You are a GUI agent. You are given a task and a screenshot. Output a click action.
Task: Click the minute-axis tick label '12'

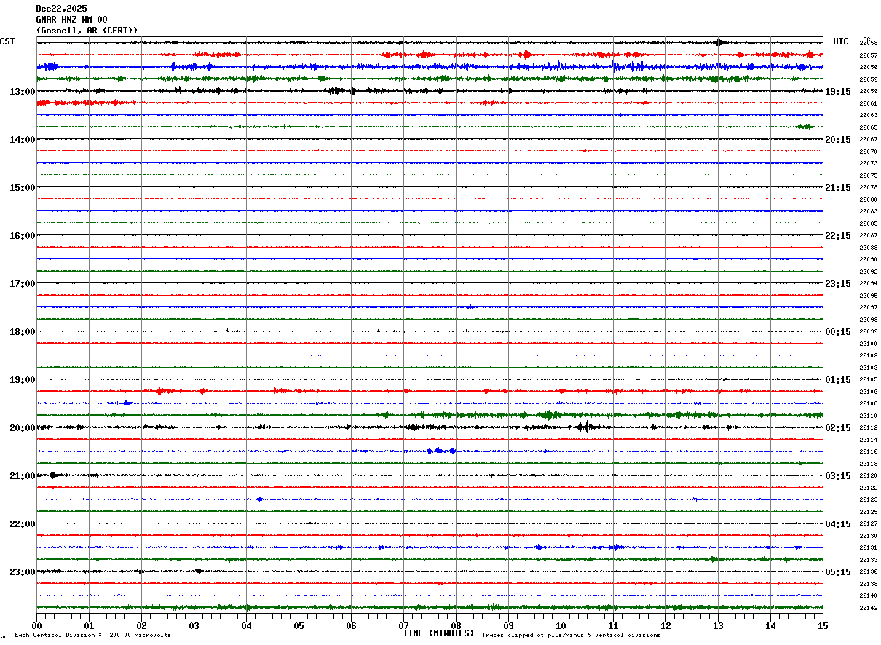(x=665, y=626)
